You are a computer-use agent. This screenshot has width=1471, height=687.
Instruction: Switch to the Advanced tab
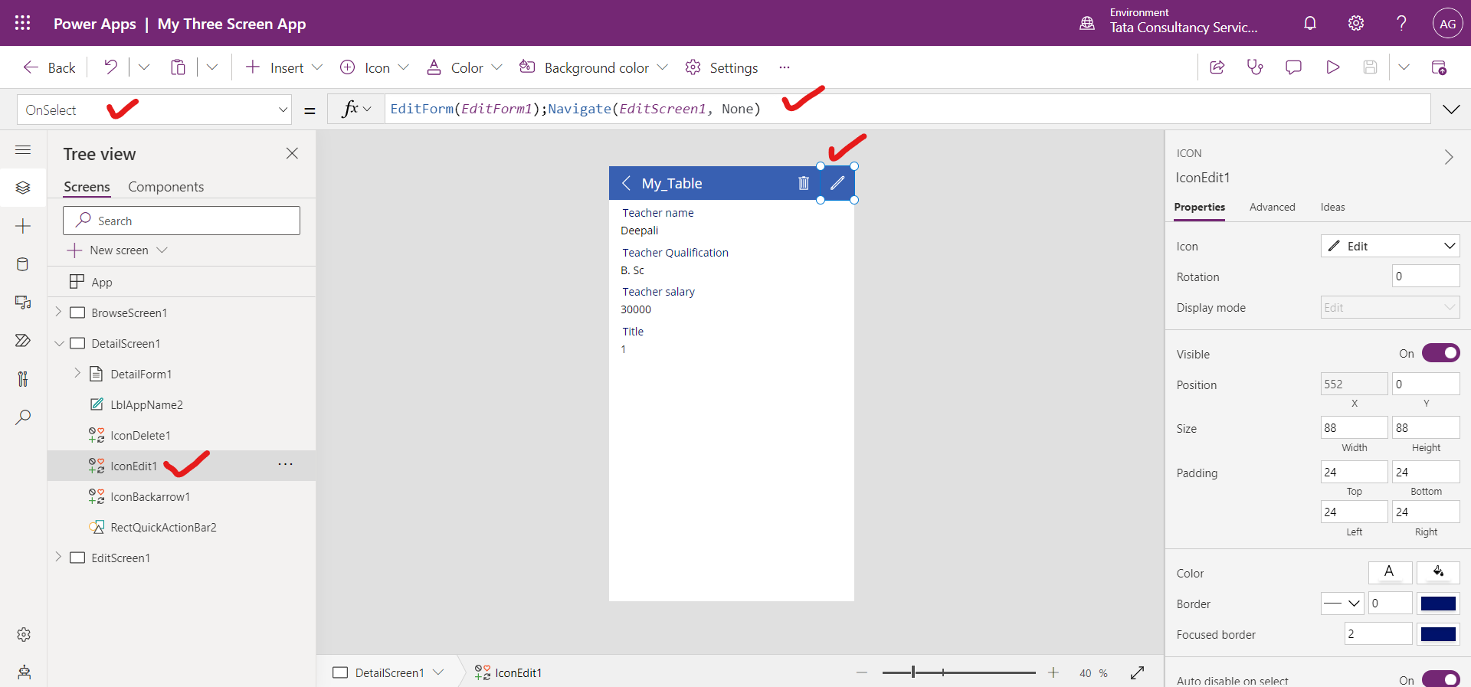[1272, 207]
